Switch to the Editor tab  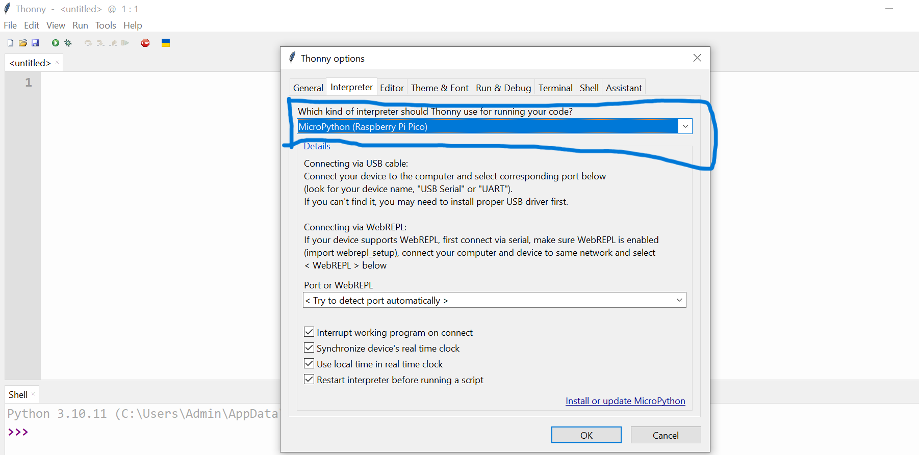click(x=392, y=88)
